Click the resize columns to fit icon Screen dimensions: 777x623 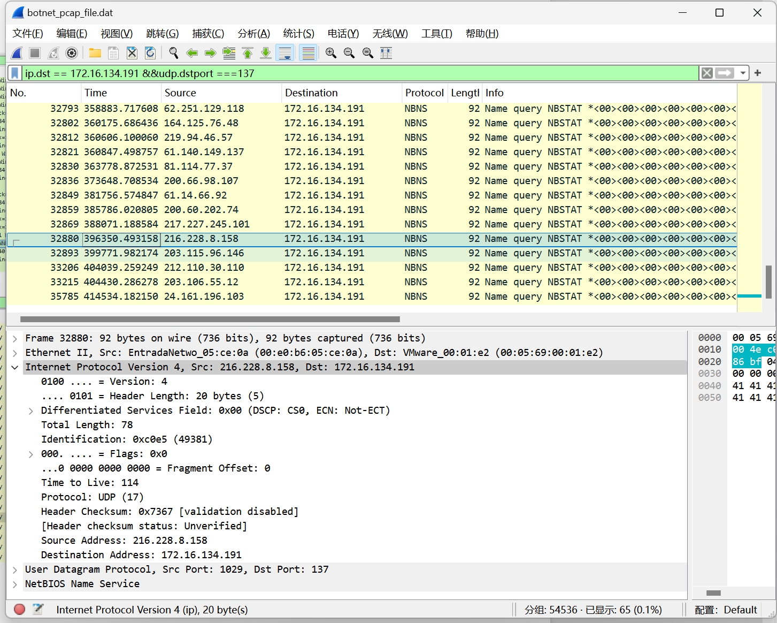click(386, 53)
